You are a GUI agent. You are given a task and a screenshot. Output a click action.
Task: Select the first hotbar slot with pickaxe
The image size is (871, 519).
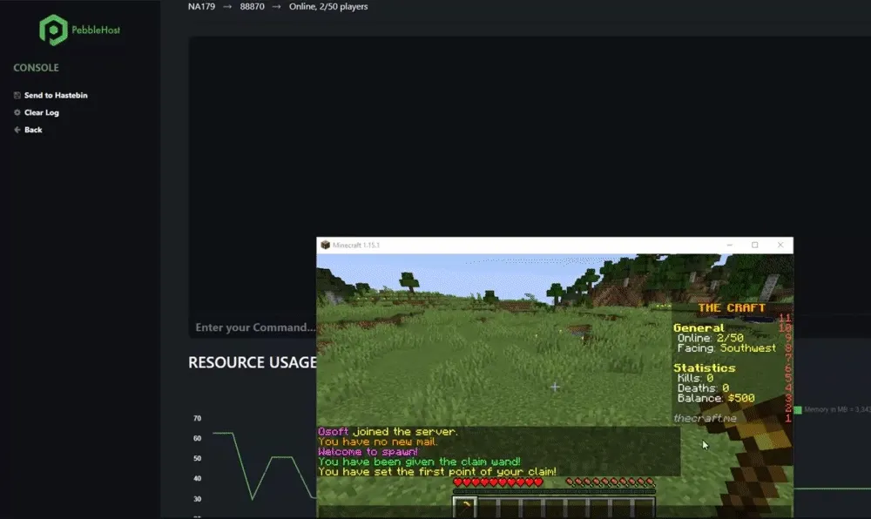pyautogui.click(x=465, y=507)
